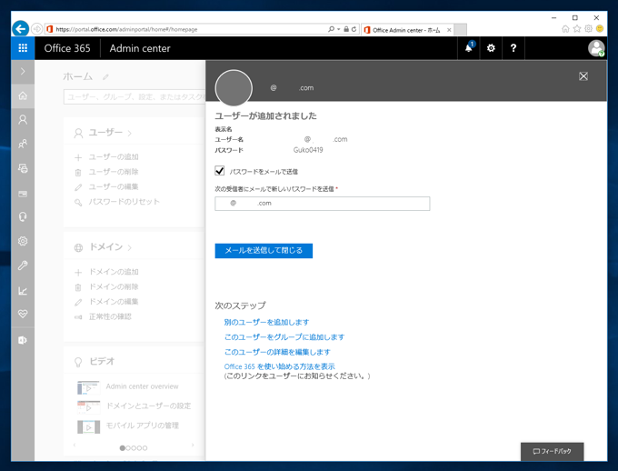Image resolution: width=618 pixels, height=471 pixels.
Task: Click ユーザーの編集 in Users card
Action: coord(114,187)
